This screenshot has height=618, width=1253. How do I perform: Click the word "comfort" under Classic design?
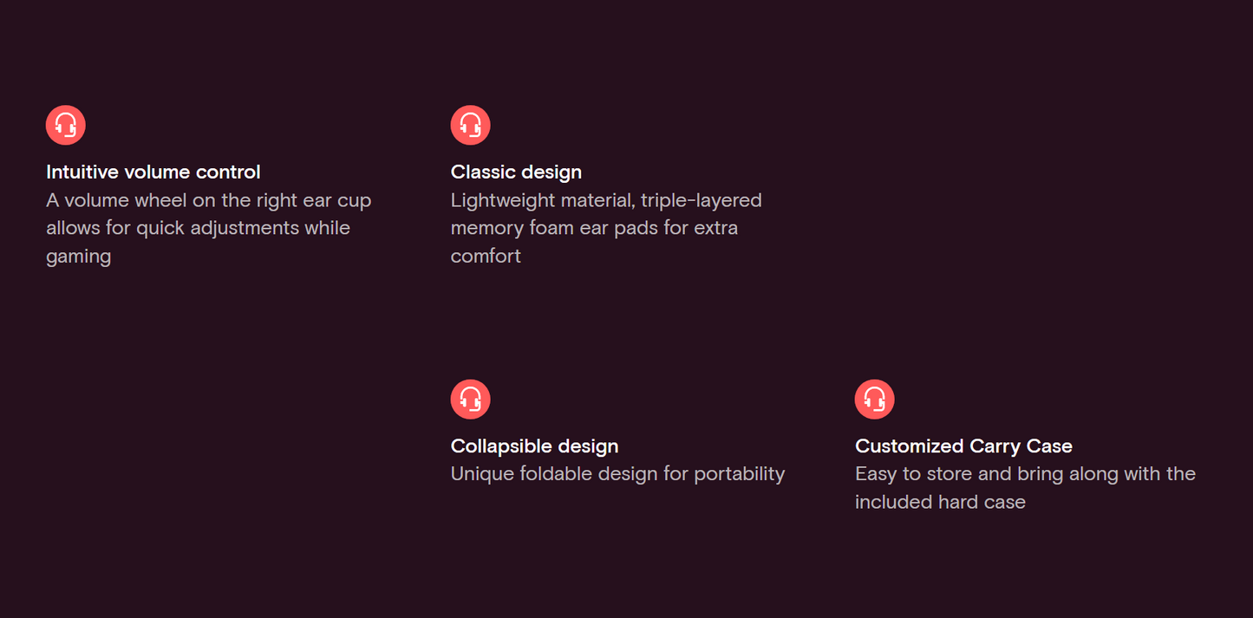pyautogui.click(x=486, y=257)
